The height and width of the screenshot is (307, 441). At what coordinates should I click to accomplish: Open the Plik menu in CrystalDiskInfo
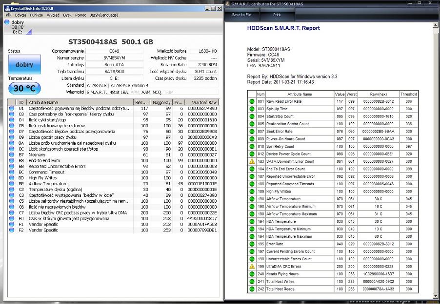point(8,15)
